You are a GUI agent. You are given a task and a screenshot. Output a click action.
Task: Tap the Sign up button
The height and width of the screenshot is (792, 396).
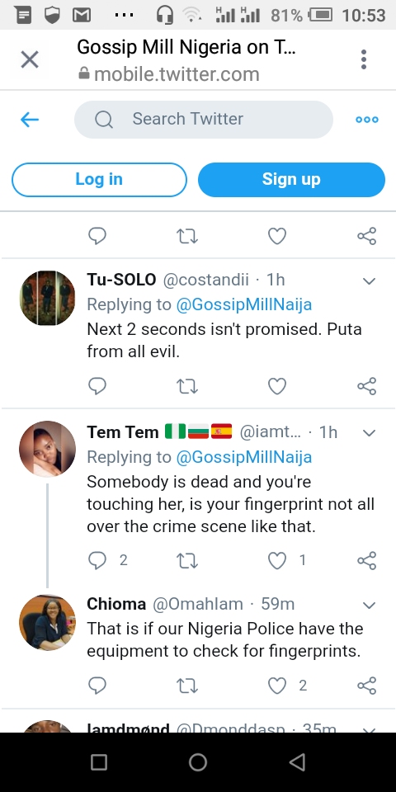click(291, 179)
